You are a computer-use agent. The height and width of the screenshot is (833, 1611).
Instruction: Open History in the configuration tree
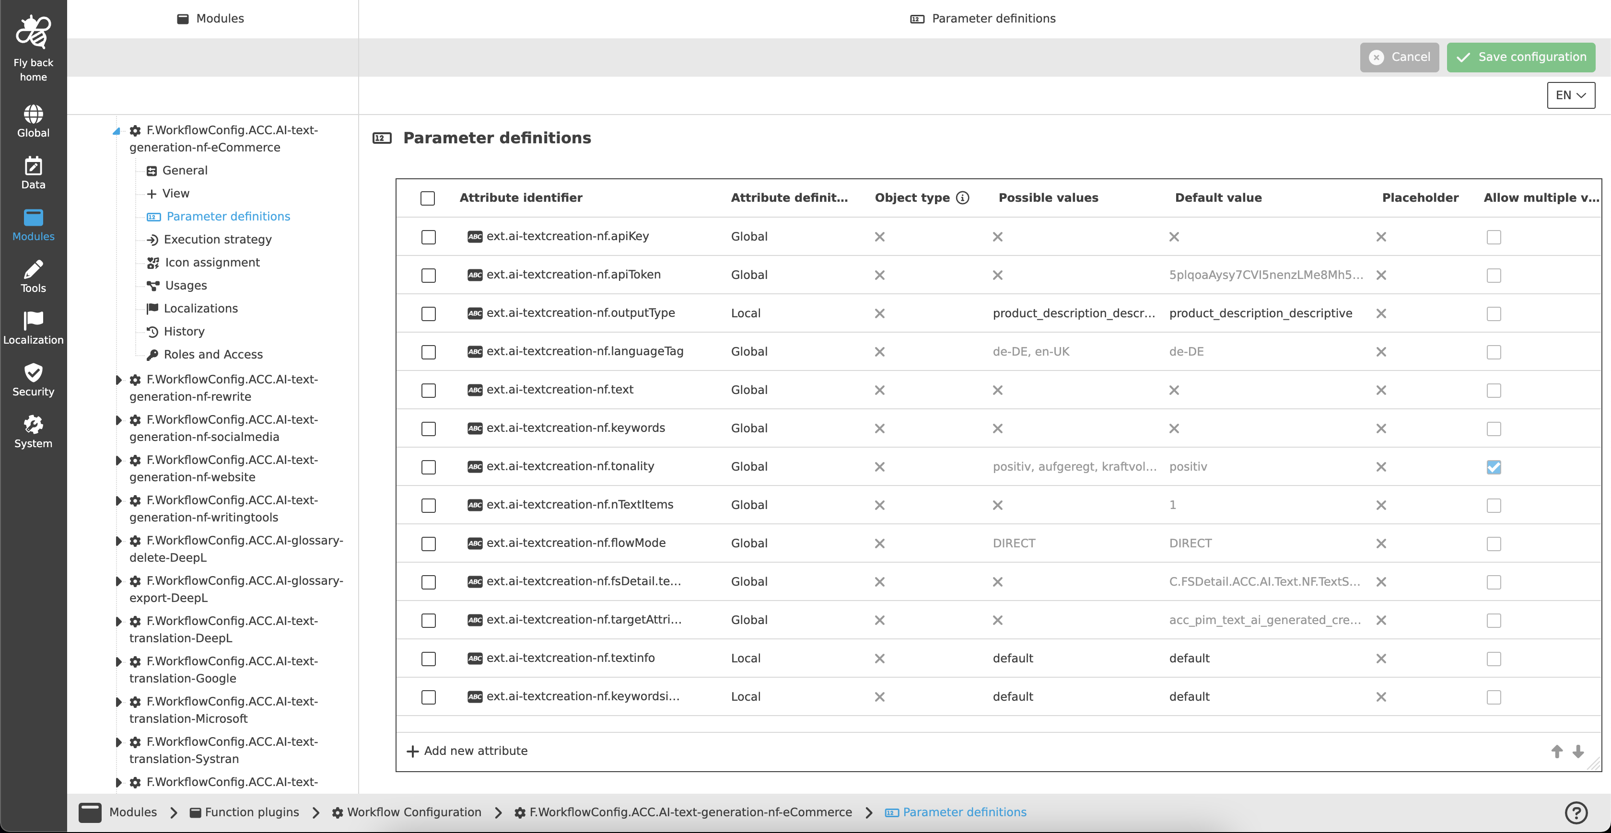pyautogui.click(x=184, y=331)
